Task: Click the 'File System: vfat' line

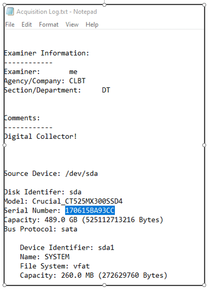Action: tap(55, 266)
